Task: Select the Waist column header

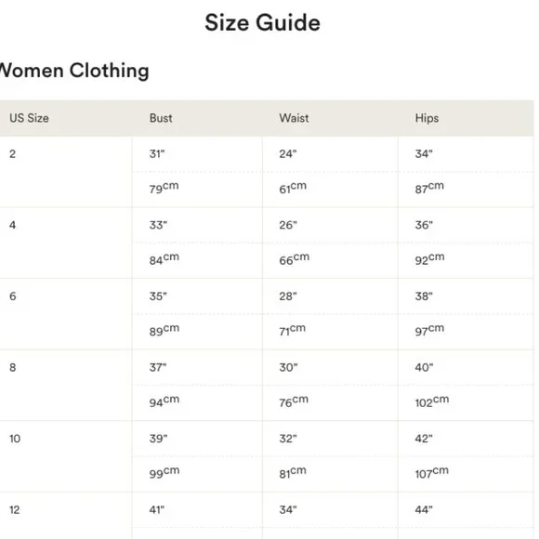Action: click(294, 118)
